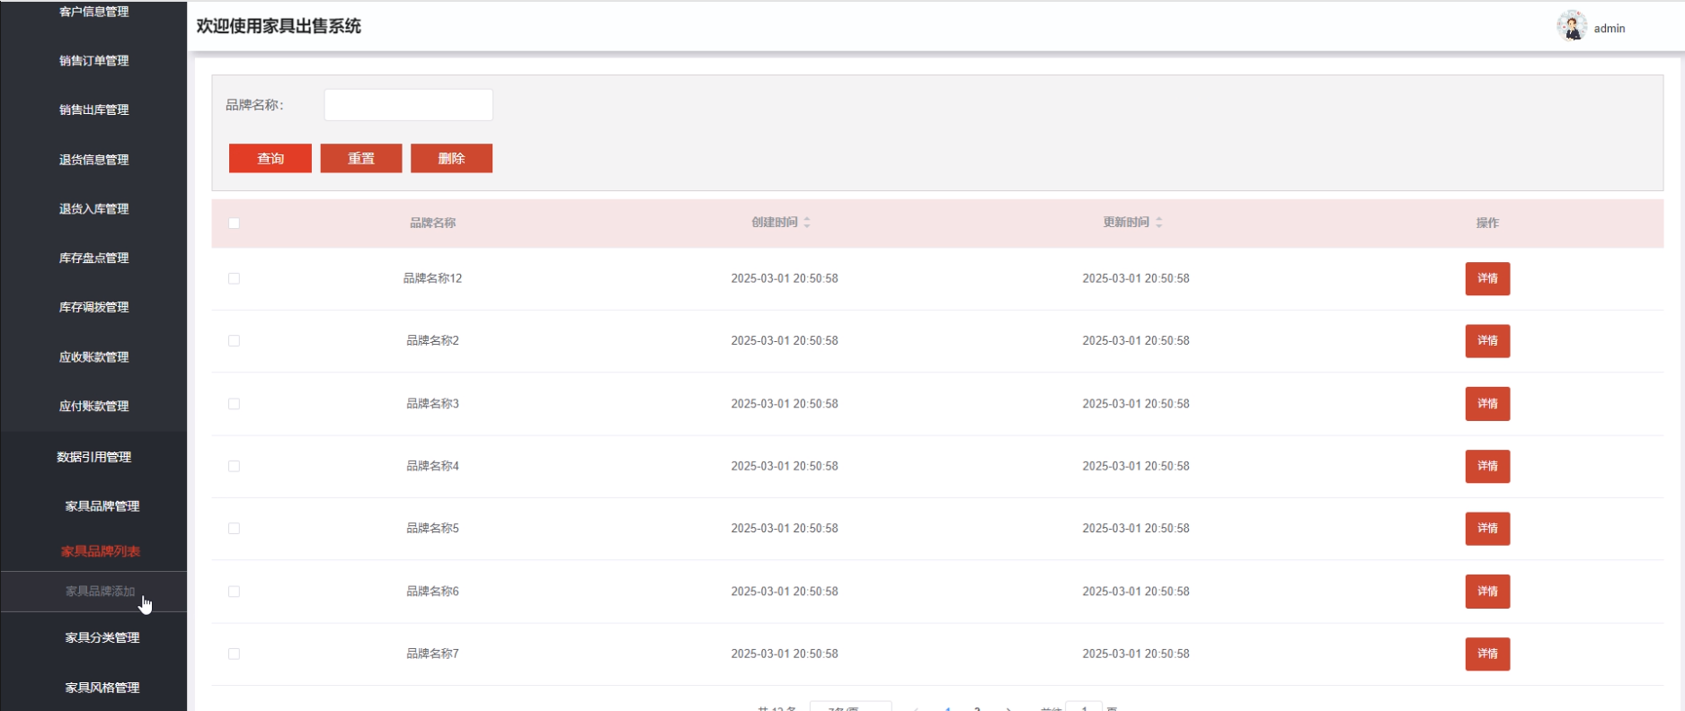The width and height of the screenshot is (1685, 711).
Task: Click the 查询 search button
Action: click(270, 158)
